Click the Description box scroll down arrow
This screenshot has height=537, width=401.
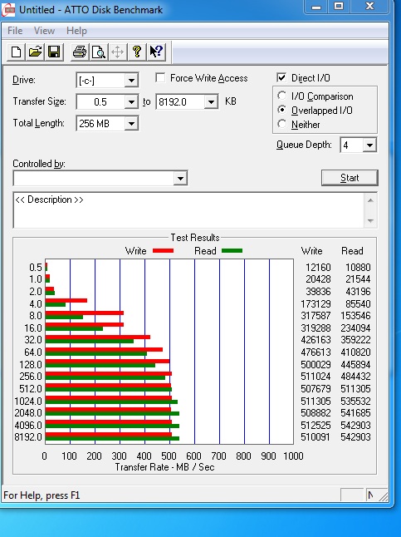coord(370,220)
